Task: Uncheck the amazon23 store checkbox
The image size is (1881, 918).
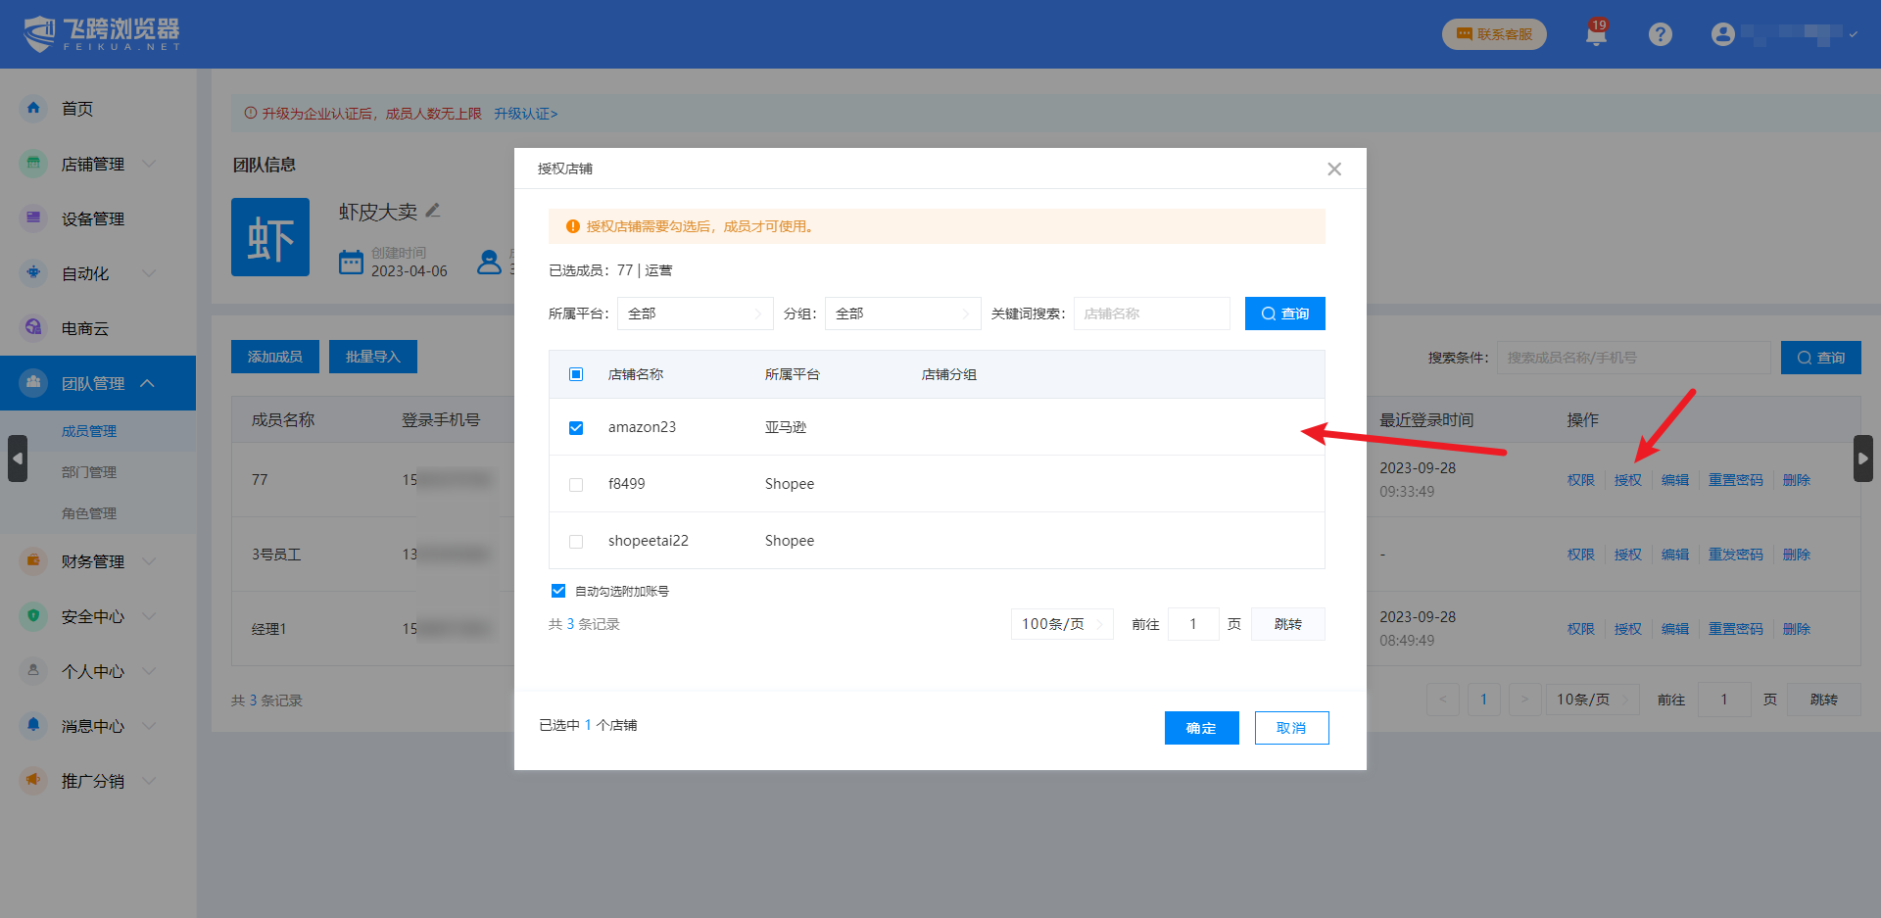Action: [x=576, y=428]
